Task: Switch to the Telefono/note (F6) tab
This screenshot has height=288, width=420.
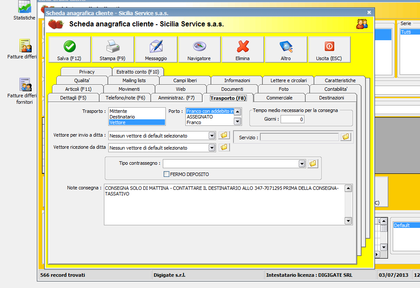Action: (125, 98)
